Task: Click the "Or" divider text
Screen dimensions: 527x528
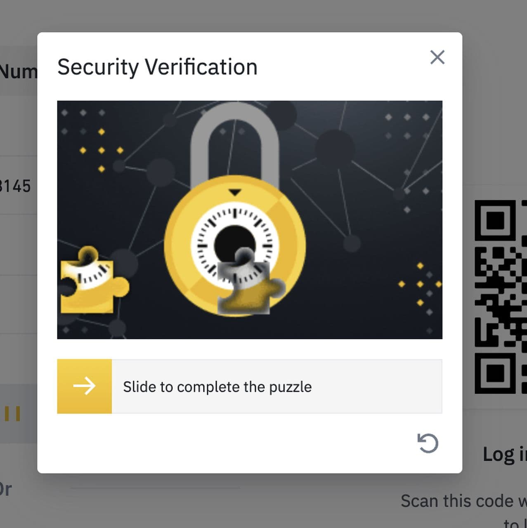Action: pos(5,489)
